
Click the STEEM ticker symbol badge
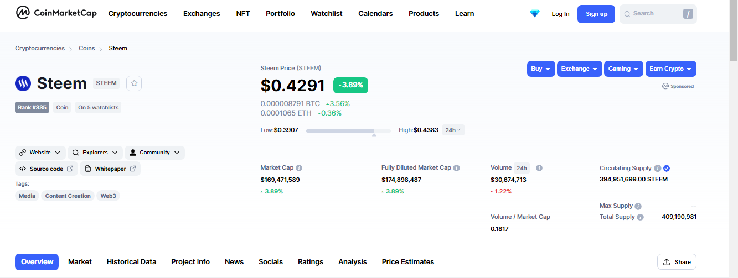[x=106, y=83]
